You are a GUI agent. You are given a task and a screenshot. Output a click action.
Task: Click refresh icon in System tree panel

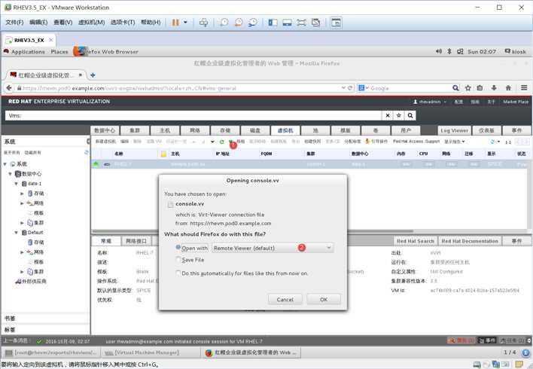(87, 152)
